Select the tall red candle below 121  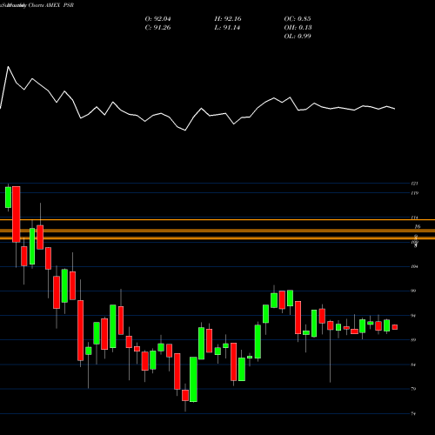pyautogui.click(x=17, y=214)
